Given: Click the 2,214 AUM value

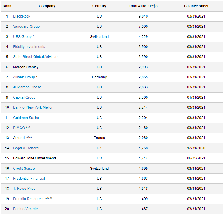Looking at the screenshot, I should pyautogui.click(x=143, y=107).
